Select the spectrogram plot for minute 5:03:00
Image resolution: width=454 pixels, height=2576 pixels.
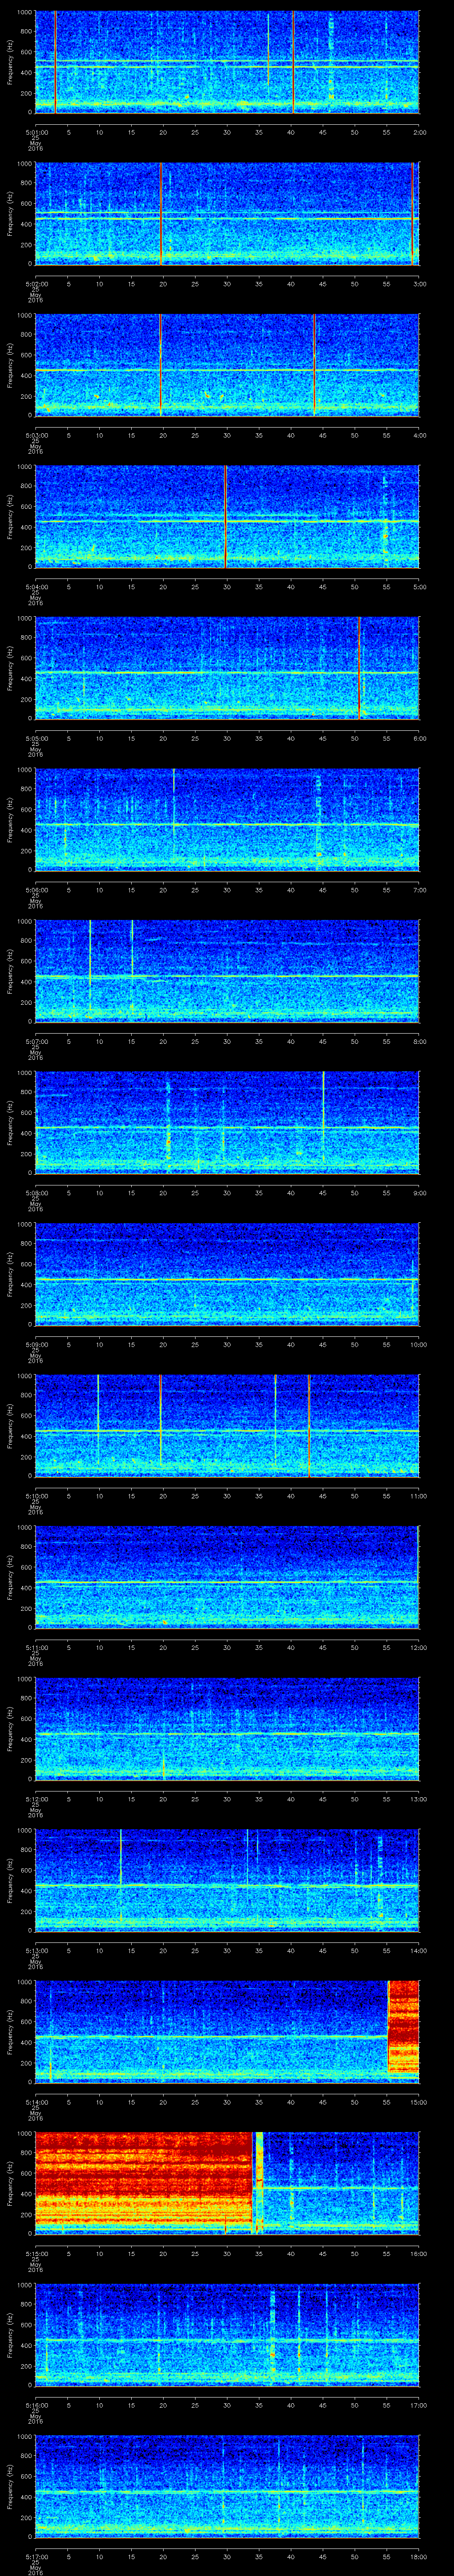(227, 365)
